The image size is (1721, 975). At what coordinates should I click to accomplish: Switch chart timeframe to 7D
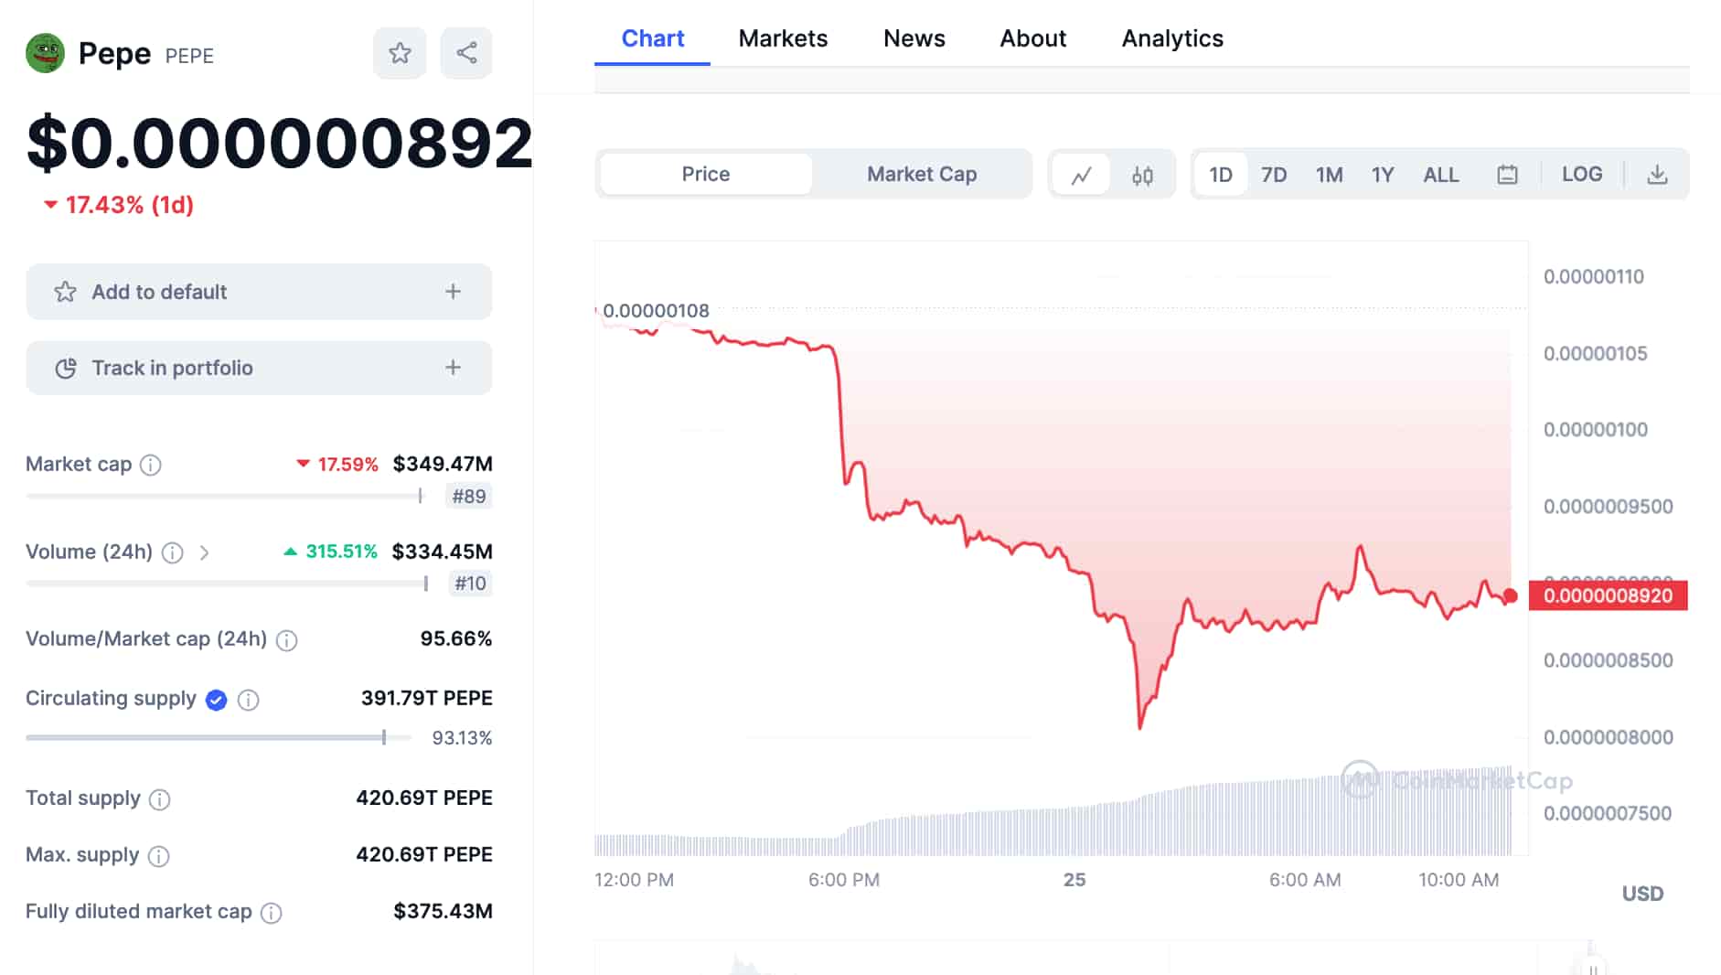1274,174
